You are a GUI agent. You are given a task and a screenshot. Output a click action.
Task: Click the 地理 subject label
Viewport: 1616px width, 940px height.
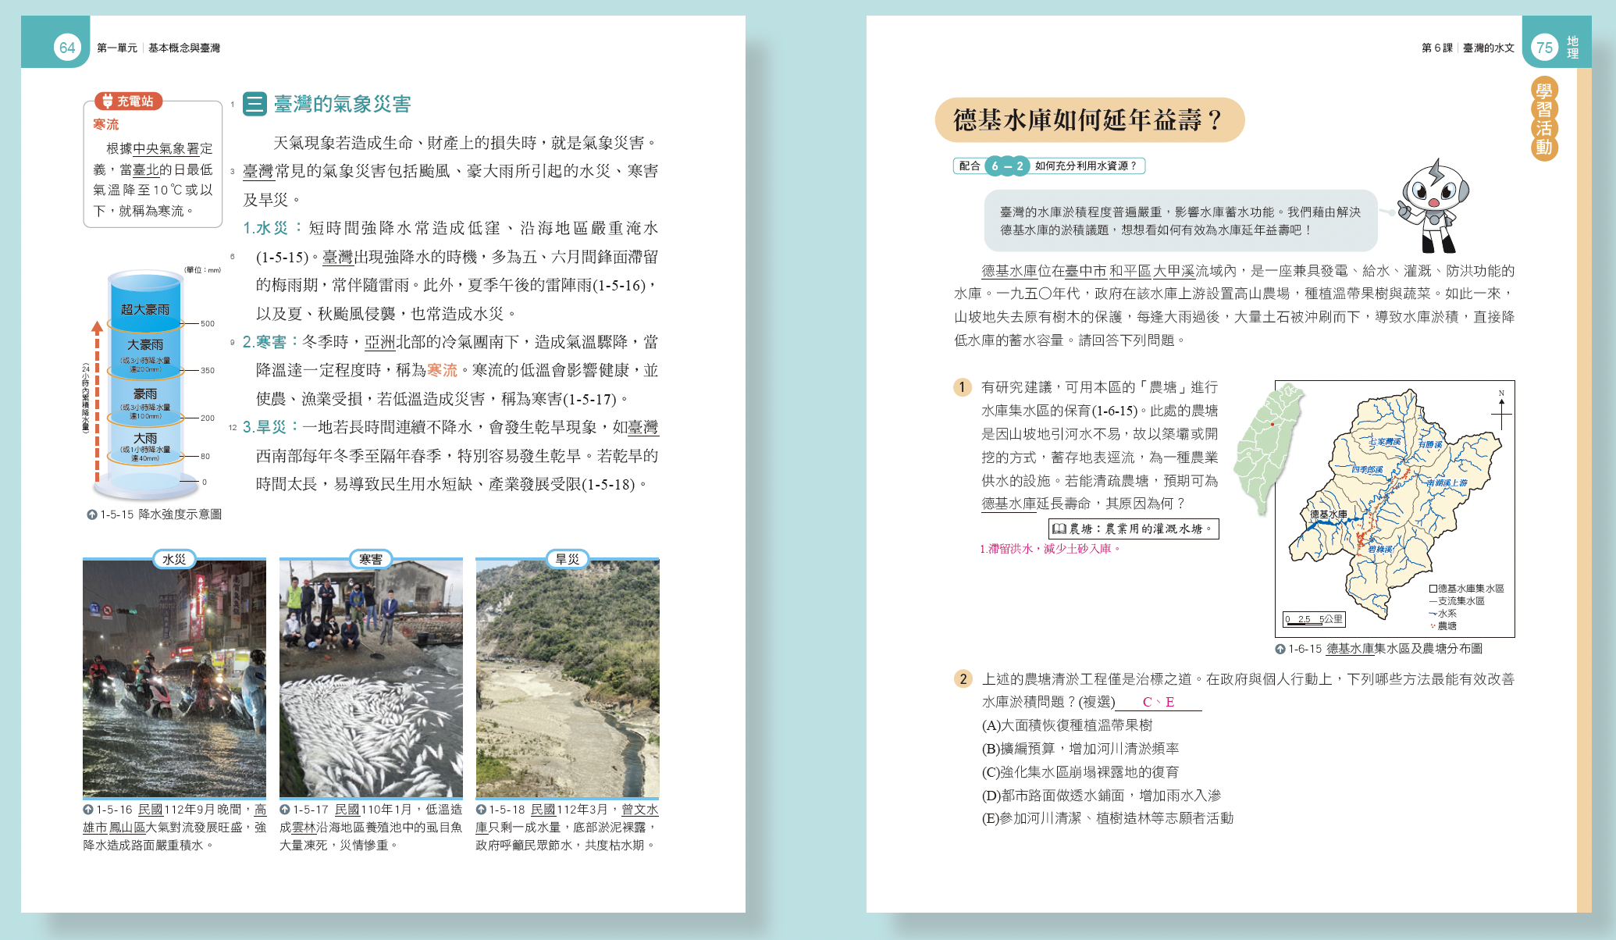tap(1572, 48)
